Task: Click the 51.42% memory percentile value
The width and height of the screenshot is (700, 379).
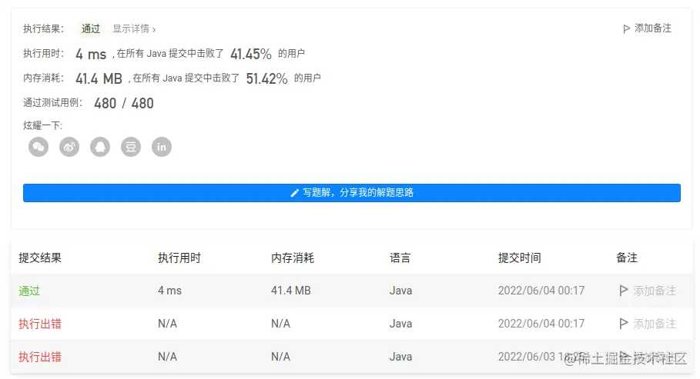Action: 266,79
